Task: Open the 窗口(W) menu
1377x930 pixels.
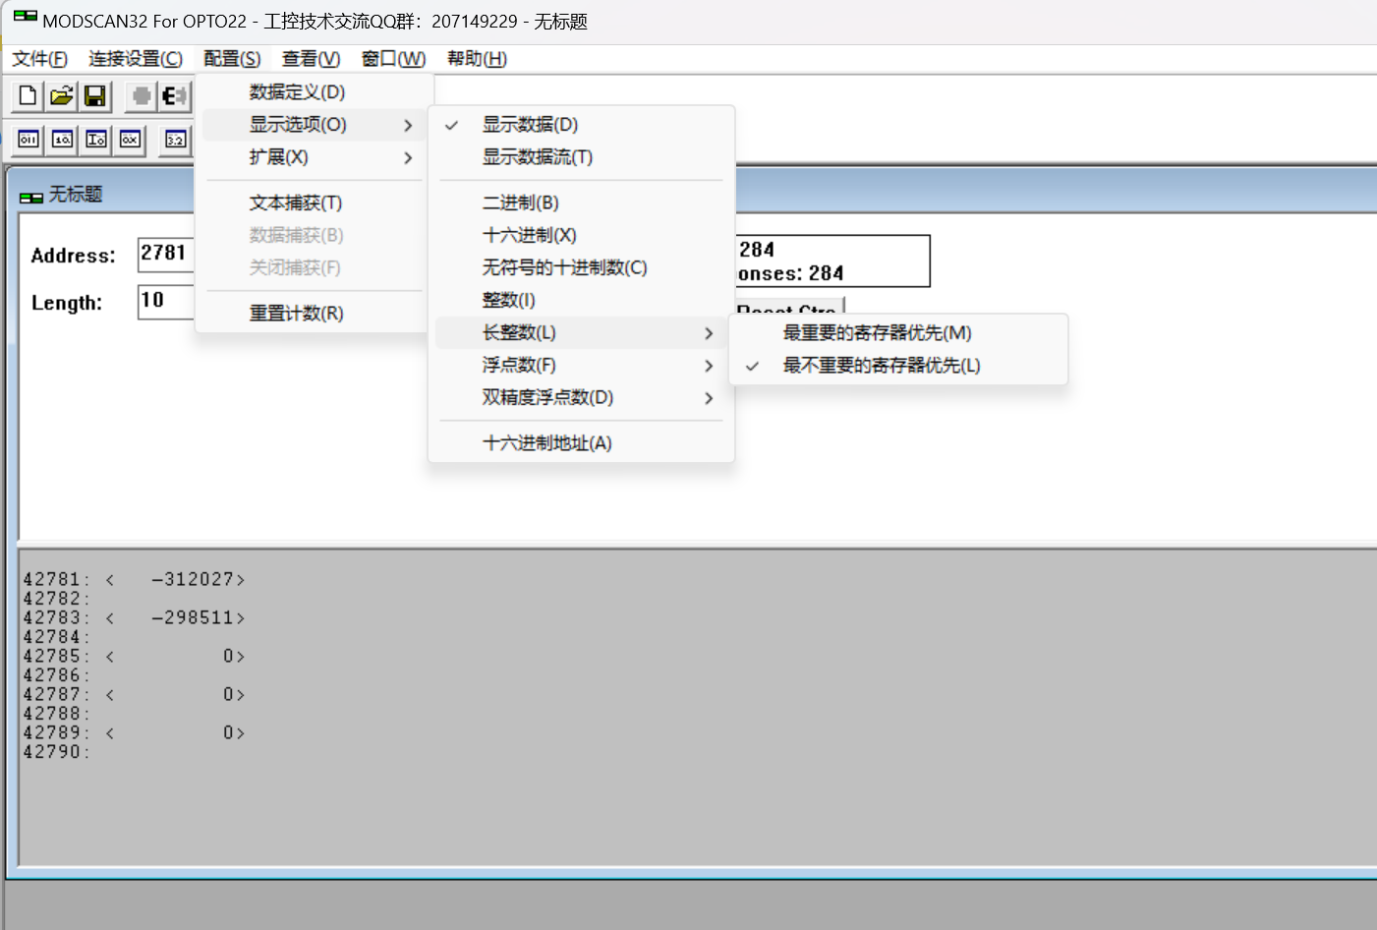Action: (x=393, y=59)
